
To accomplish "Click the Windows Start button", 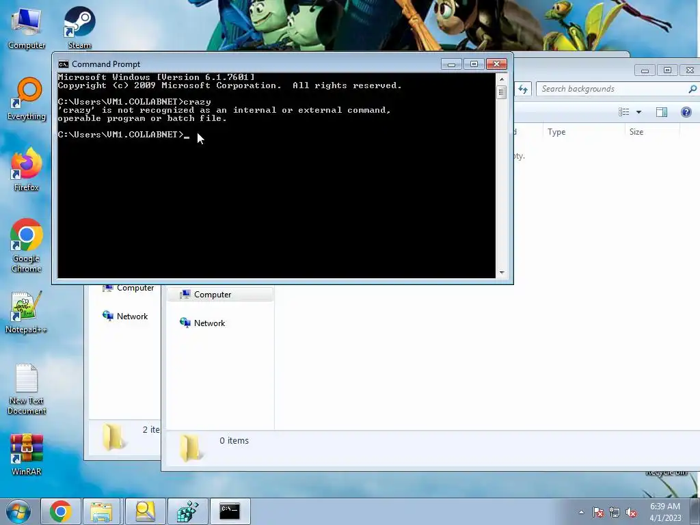I will coord(18,511).
